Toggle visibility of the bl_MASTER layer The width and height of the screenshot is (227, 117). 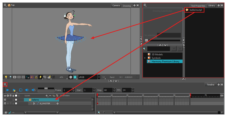(x=5, y=103)
